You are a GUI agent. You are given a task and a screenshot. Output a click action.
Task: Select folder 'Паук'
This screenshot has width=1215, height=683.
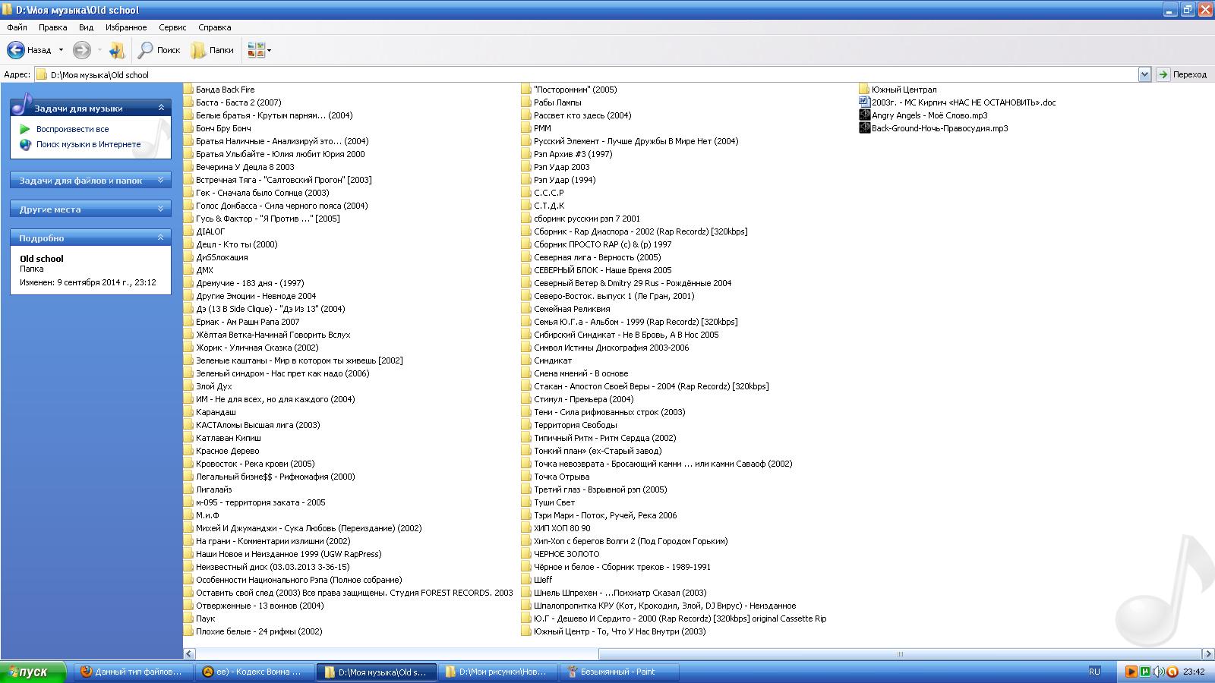pos(200,618)
